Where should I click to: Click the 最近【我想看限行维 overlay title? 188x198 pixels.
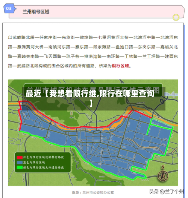[90, 98]
